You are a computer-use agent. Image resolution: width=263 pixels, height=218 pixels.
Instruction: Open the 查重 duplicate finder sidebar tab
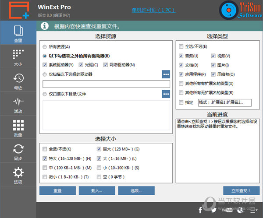coord(18,33)
